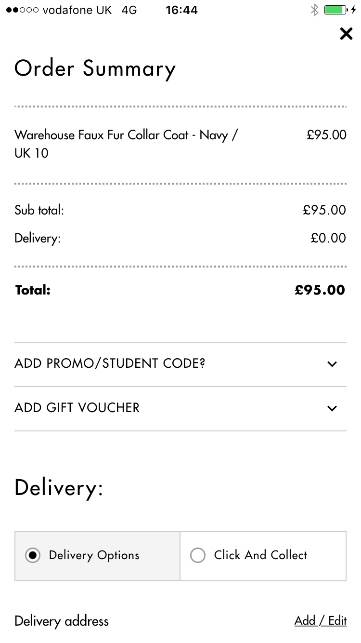Select the Click And Collect radio button
The width and height of the screenshot is (361, 643).
(x=198, y=555)
